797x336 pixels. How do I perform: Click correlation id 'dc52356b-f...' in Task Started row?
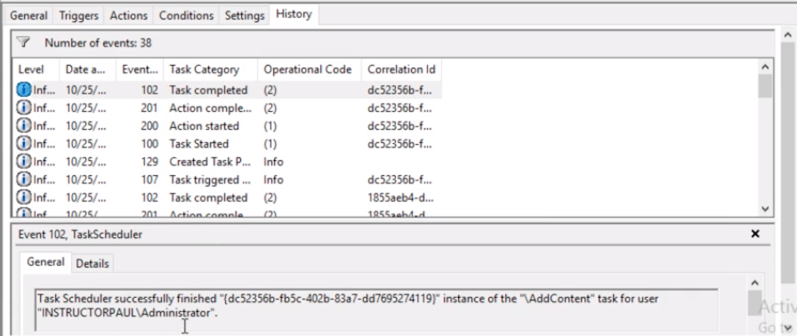click(399, 144)
